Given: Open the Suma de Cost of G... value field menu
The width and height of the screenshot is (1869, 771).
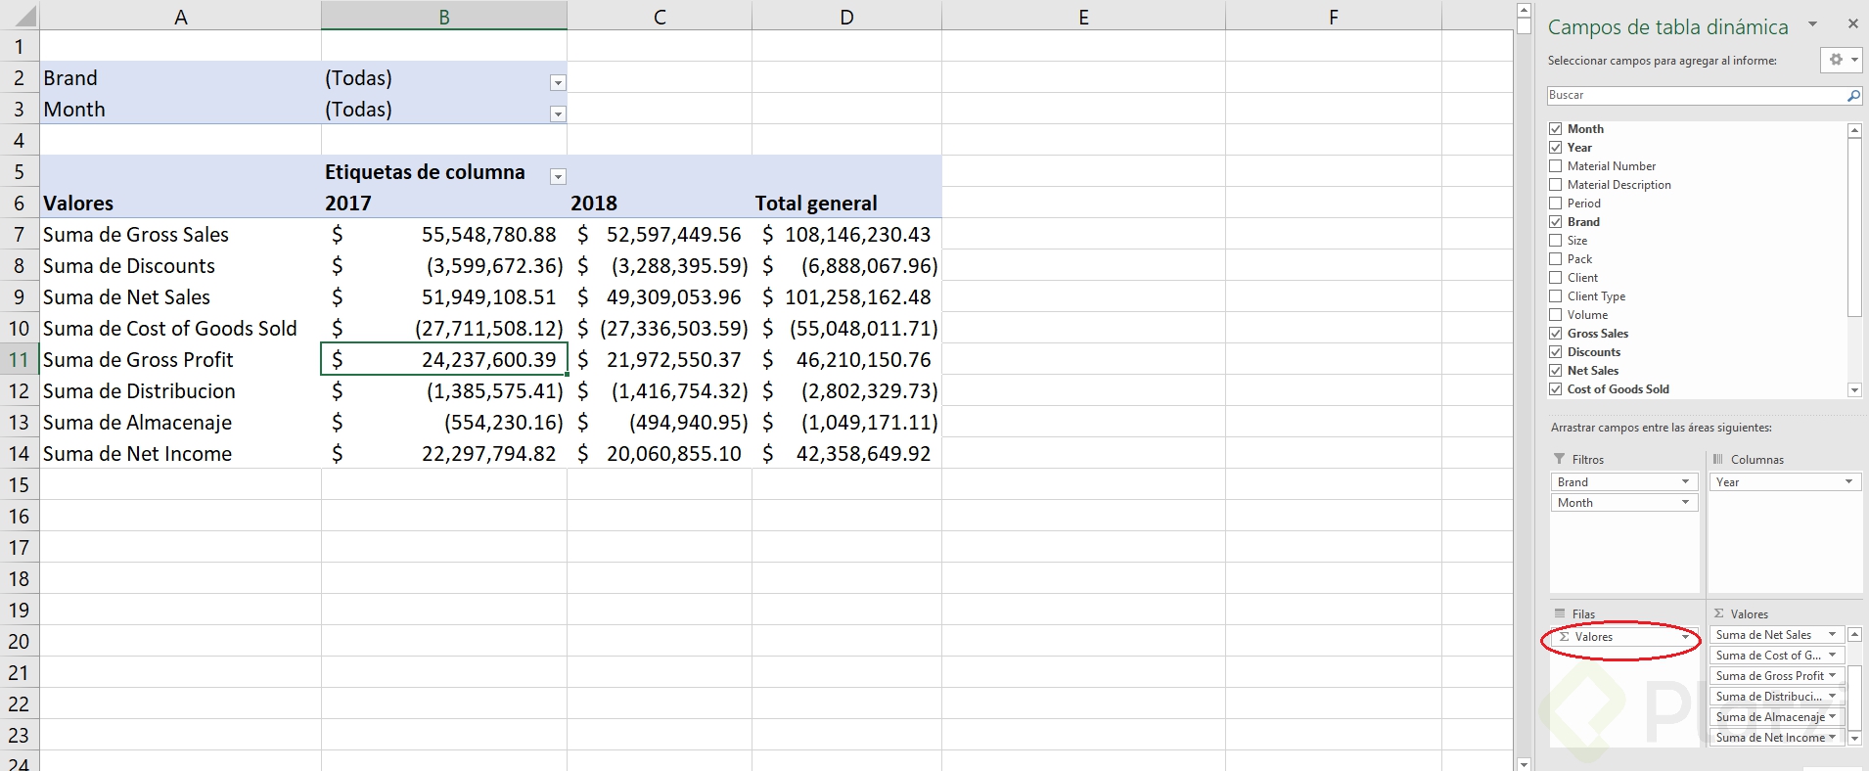Looking at the screenshot, I should (1832, 656).
